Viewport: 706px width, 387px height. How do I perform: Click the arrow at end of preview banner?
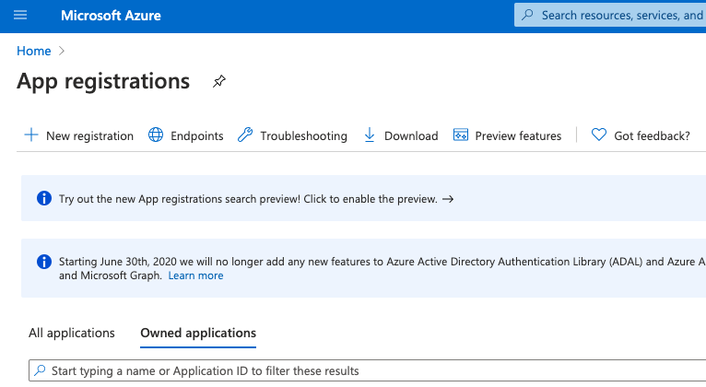pos(448,199)
